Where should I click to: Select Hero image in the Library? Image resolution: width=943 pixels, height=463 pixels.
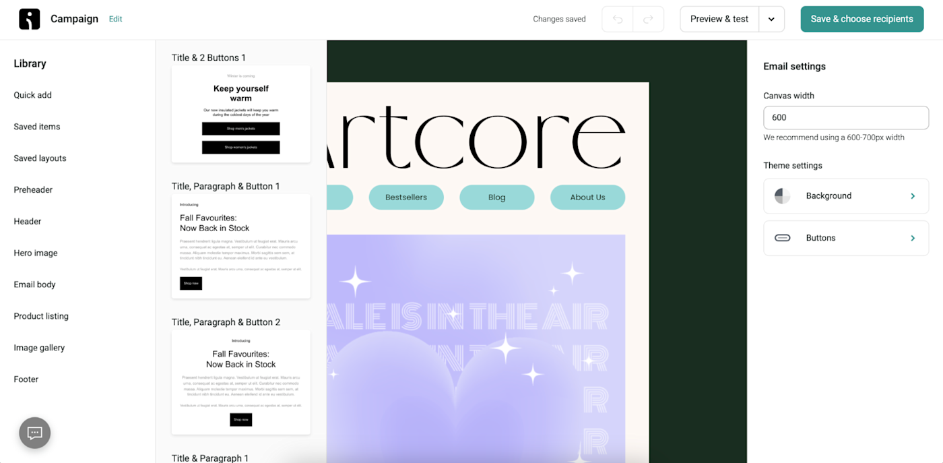click(36, 253)
